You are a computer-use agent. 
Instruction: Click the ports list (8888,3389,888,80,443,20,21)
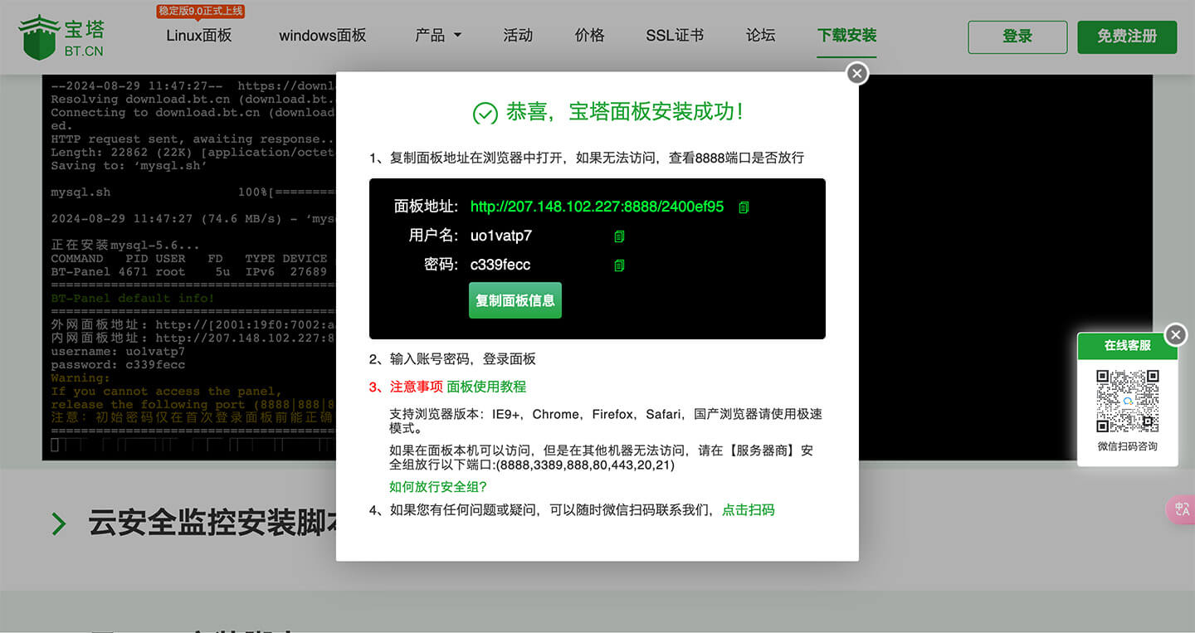point(585,465)
